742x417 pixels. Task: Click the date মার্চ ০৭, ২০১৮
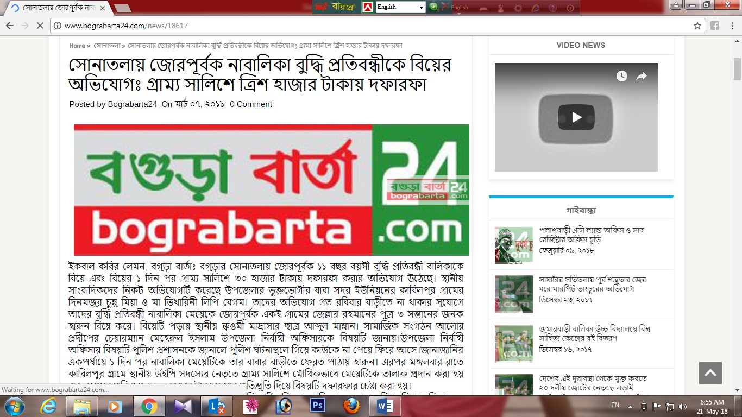(199, 104)
